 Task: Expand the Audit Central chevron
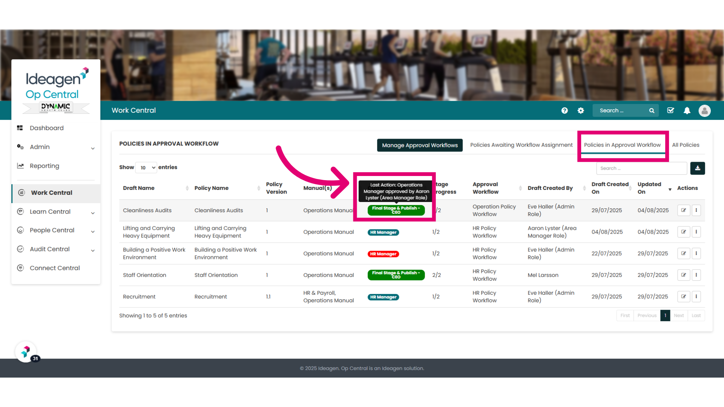(93, 250)
